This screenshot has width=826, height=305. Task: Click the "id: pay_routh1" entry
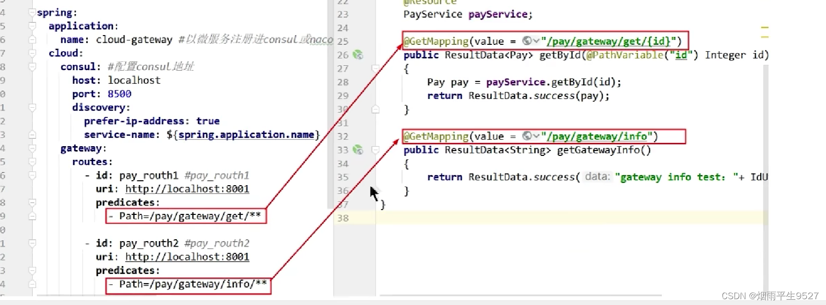137,175
